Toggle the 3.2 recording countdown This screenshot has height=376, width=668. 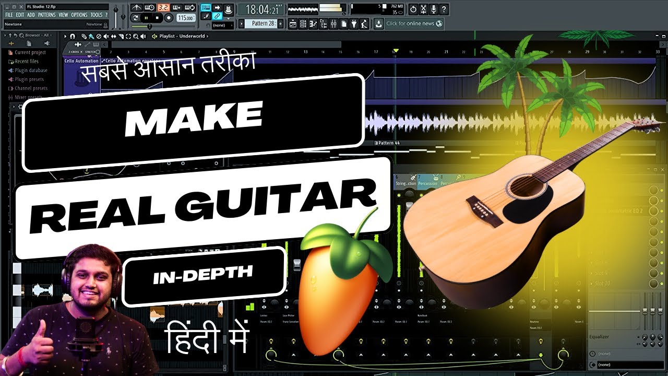[x=164, y=7]
